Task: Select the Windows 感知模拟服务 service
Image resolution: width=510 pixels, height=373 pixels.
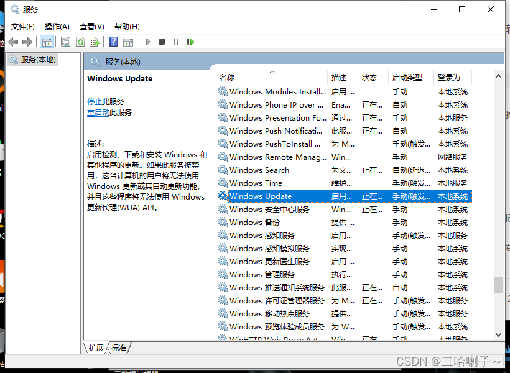Action: (270, 248)
